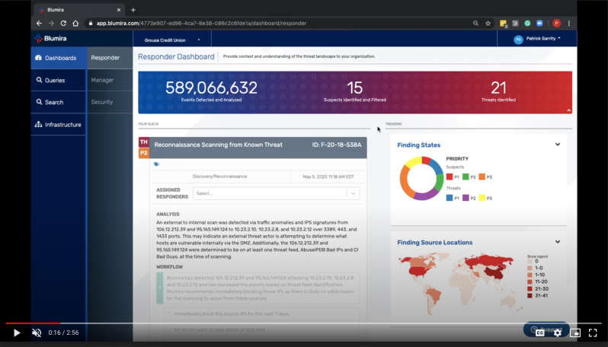
Task: Switch to the Security dashboard tab
Action: [102, 102]
